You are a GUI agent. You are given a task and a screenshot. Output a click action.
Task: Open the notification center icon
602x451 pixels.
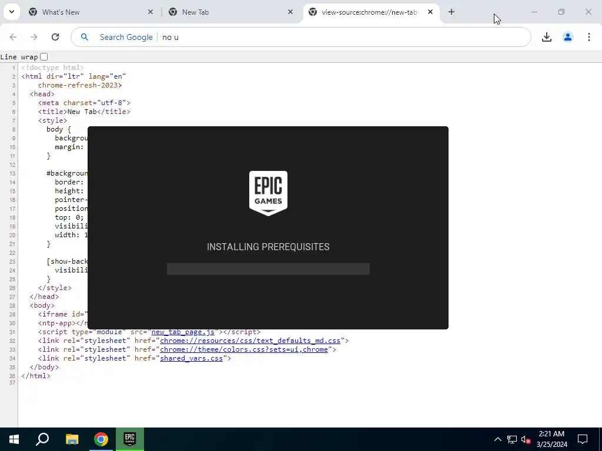pyautogui.click(x=583, y=439)
